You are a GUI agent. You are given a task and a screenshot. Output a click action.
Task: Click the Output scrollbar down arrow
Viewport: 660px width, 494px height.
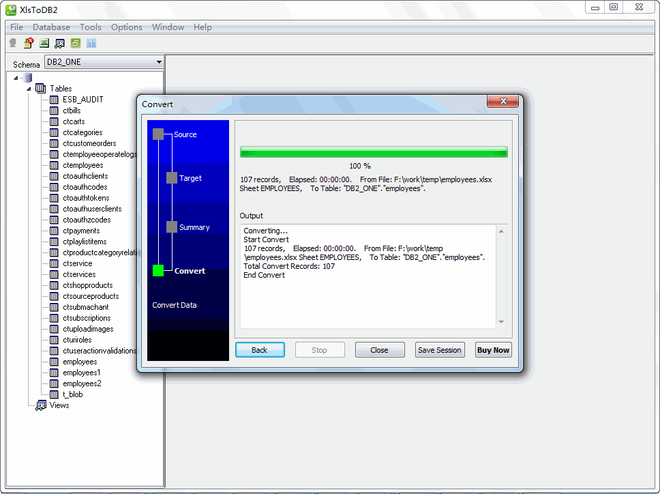point(501,322)
